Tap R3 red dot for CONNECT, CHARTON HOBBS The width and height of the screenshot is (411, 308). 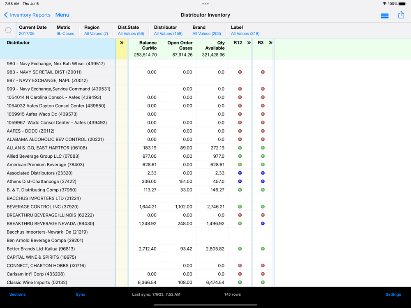click(x=263, y=266)
